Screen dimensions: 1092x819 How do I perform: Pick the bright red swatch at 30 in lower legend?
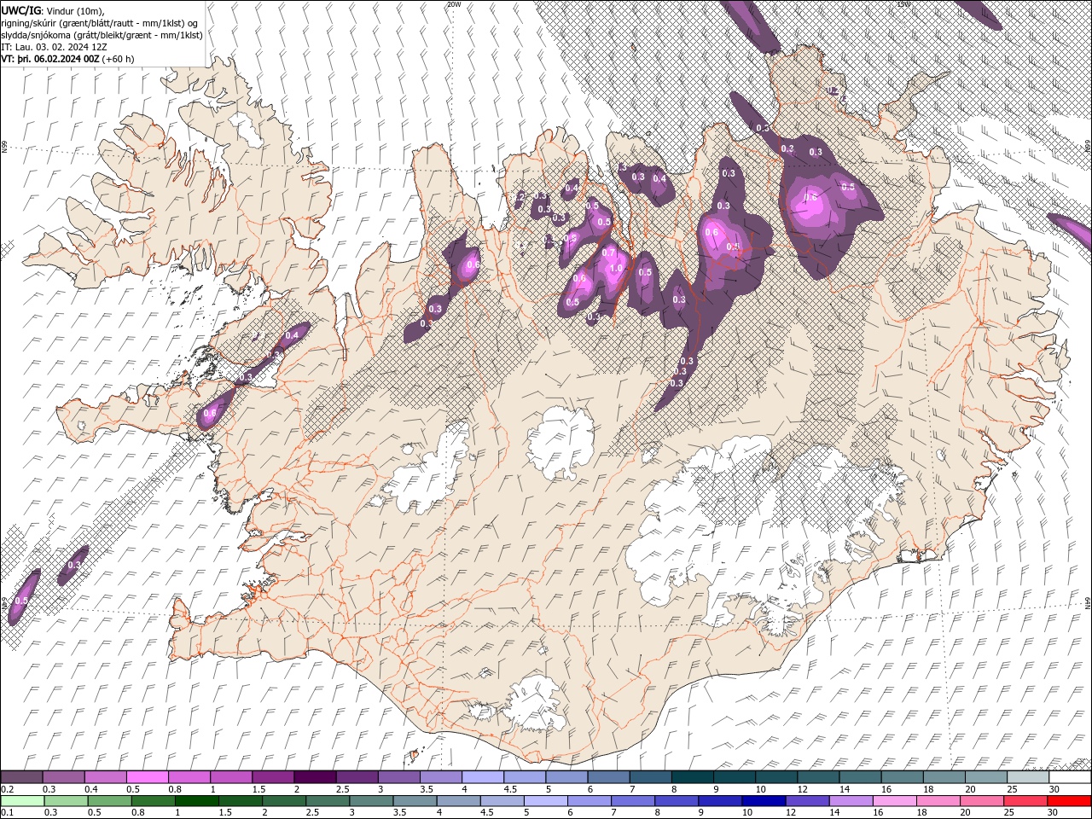point(1069,800)
